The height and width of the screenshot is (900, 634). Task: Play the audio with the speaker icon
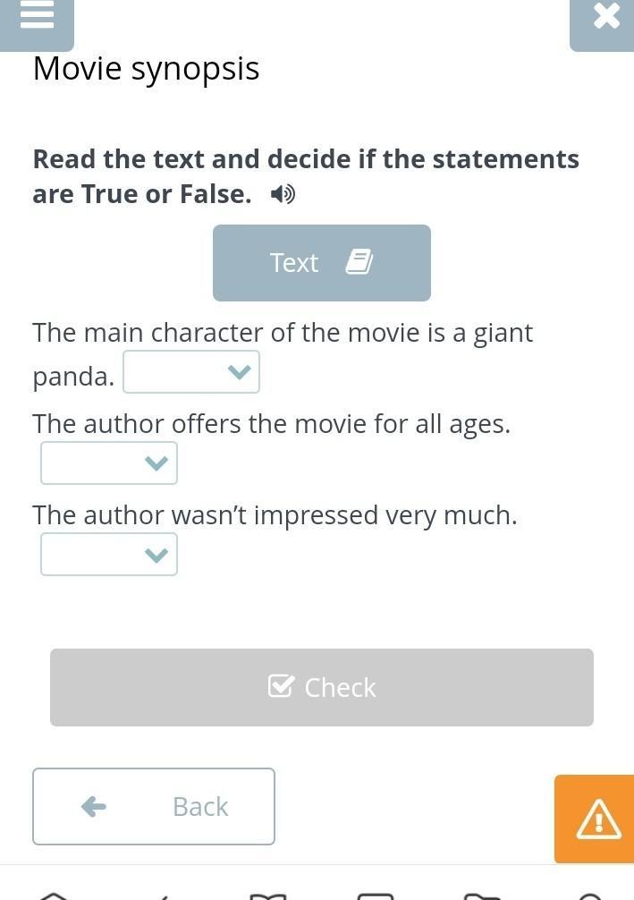tap(283, 194)
